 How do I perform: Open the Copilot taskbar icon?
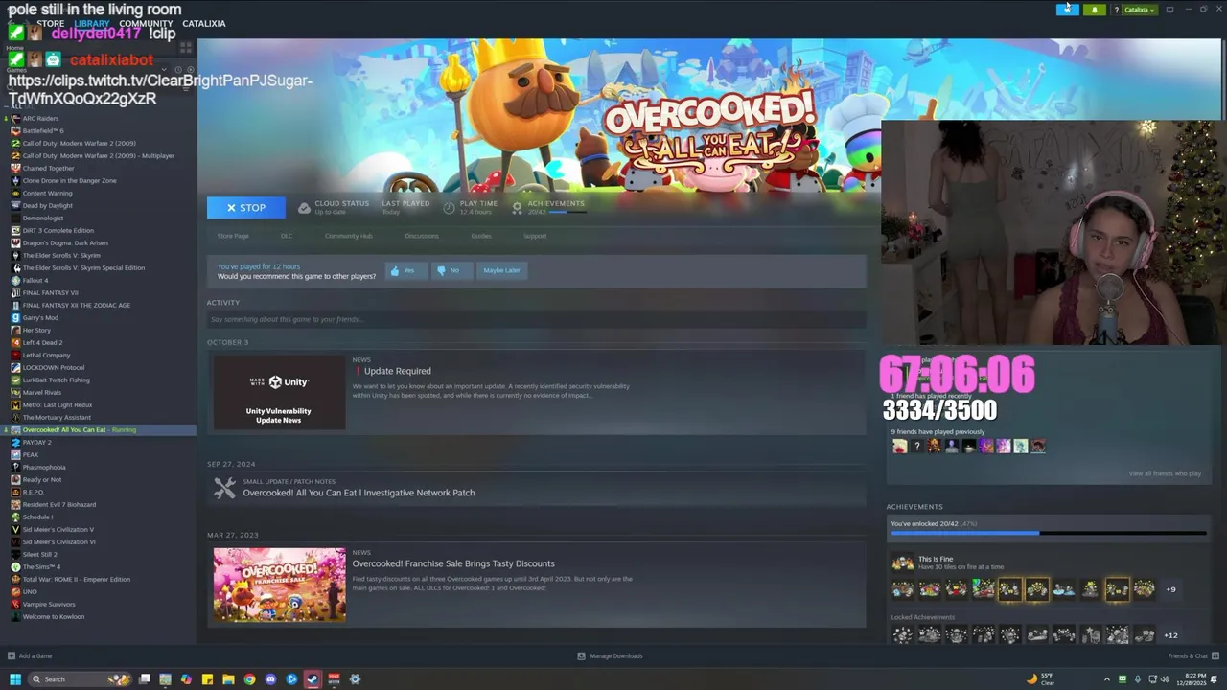click(x=186, y=679)
